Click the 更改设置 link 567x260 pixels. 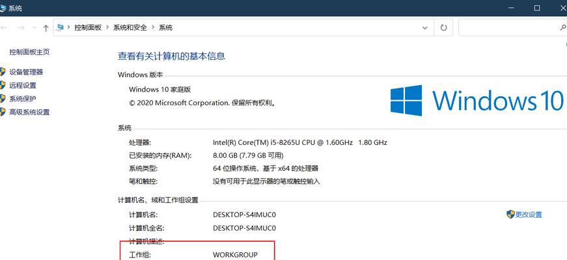pyautogui.click(x=528, y=214)
